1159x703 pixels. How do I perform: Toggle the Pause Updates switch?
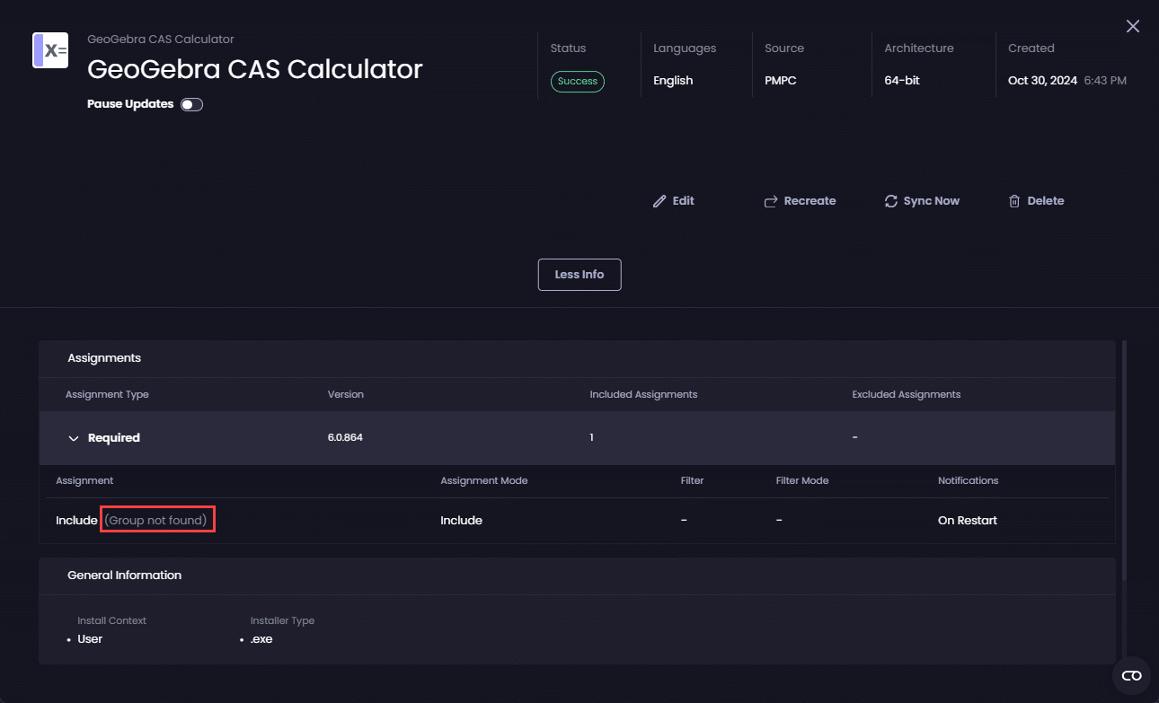coord(191,104)
